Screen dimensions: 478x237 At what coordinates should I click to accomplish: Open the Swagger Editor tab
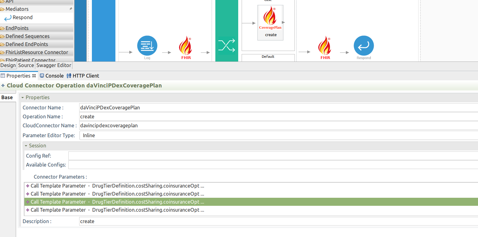click(54, 65)
